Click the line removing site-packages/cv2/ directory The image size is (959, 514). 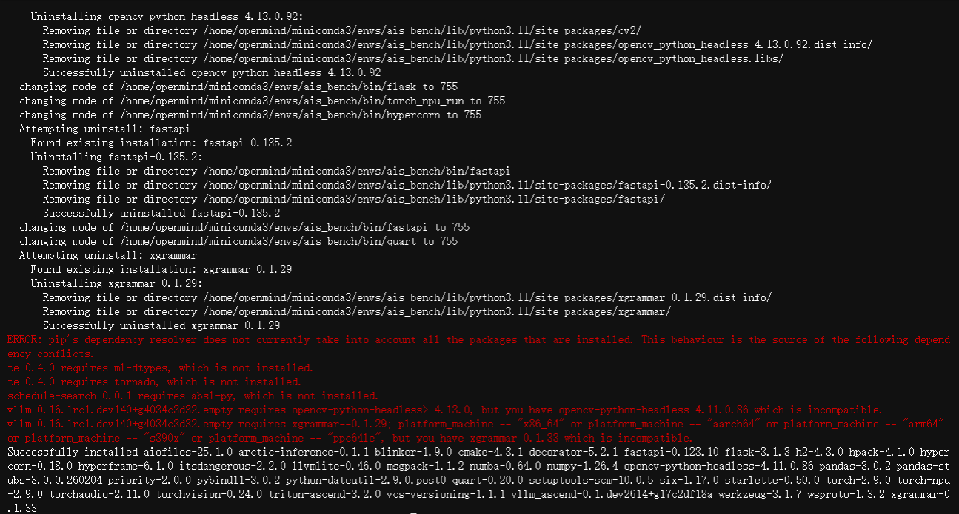[341, 30]
